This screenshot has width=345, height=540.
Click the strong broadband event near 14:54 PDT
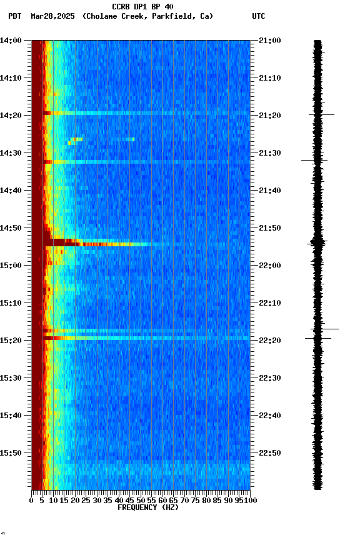point(98,242)
